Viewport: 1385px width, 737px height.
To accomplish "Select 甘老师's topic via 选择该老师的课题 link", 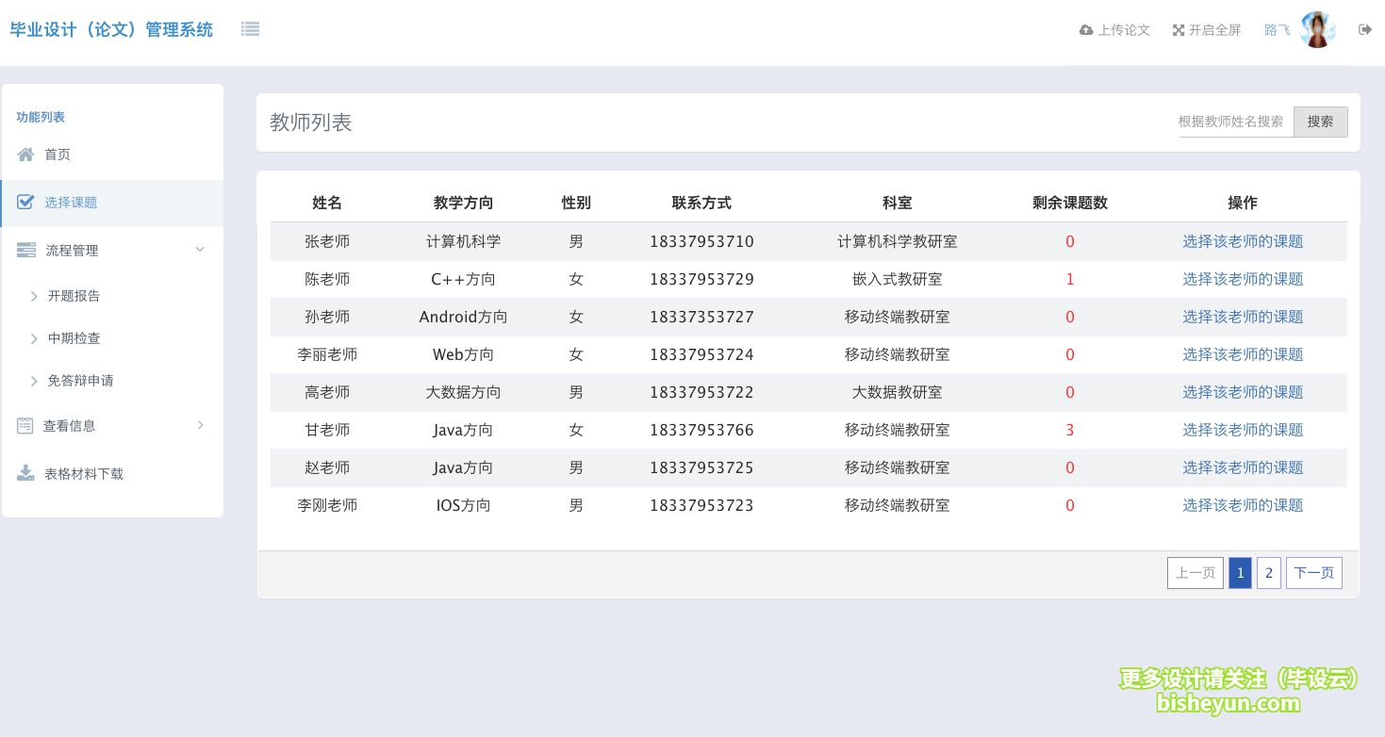I will tap(1243, 430).
